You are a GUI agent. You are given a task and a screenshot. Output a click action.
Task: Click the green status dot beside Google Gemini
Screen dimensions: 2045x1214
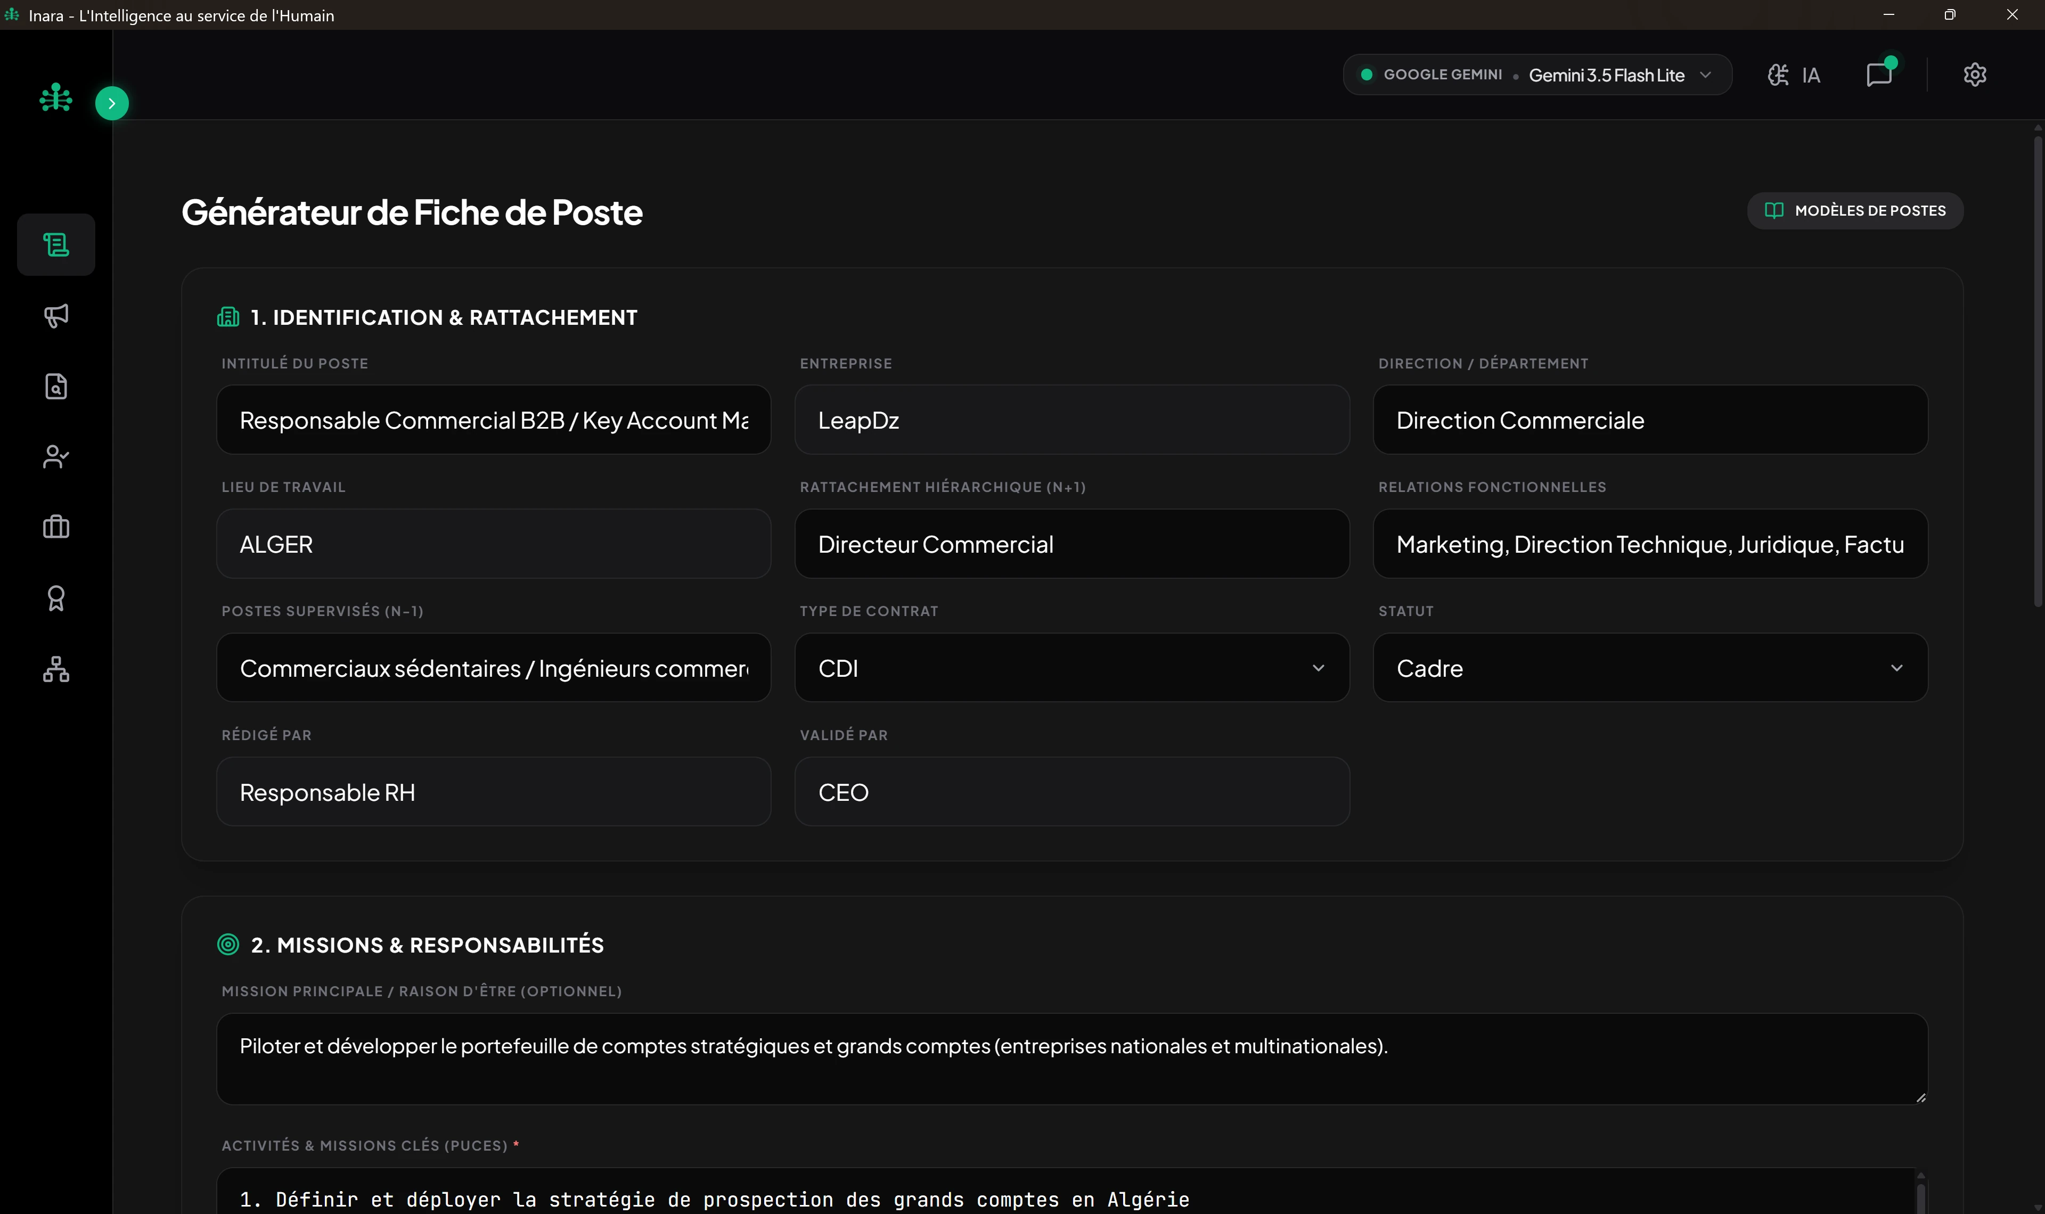(x=1366, y=75)
